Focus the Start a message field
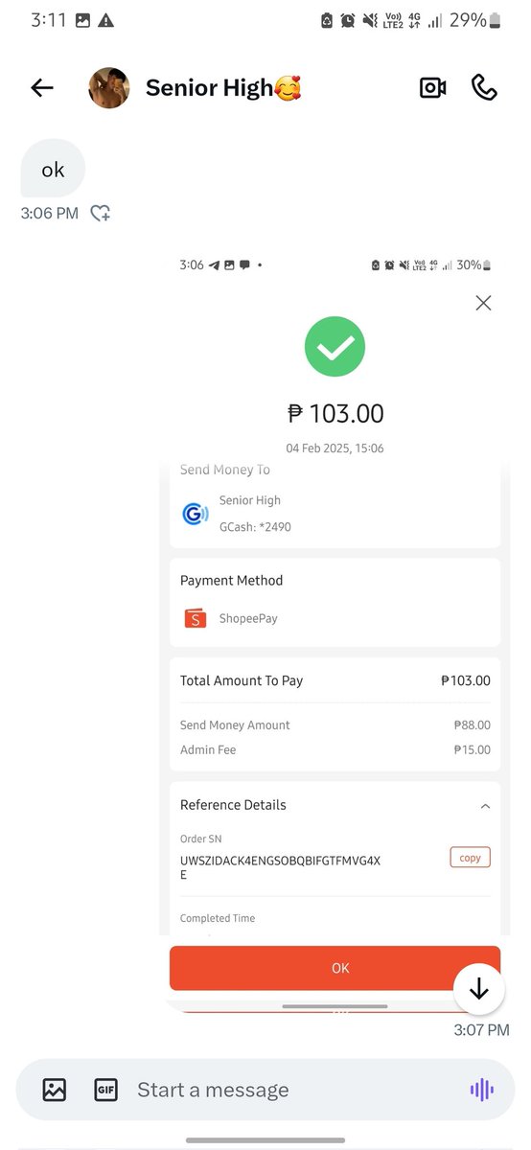Viewport: 531px width, 1150px height. click(288, 1090)
